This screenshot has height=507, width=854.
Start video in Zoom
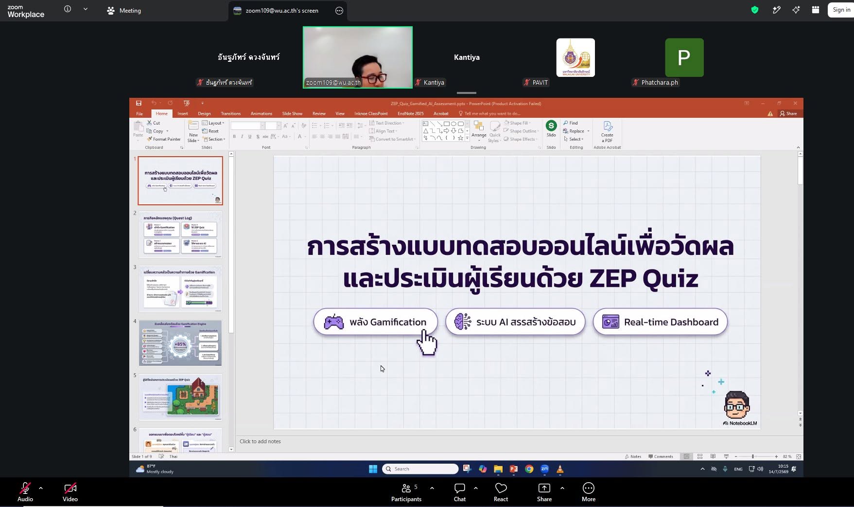70,492
